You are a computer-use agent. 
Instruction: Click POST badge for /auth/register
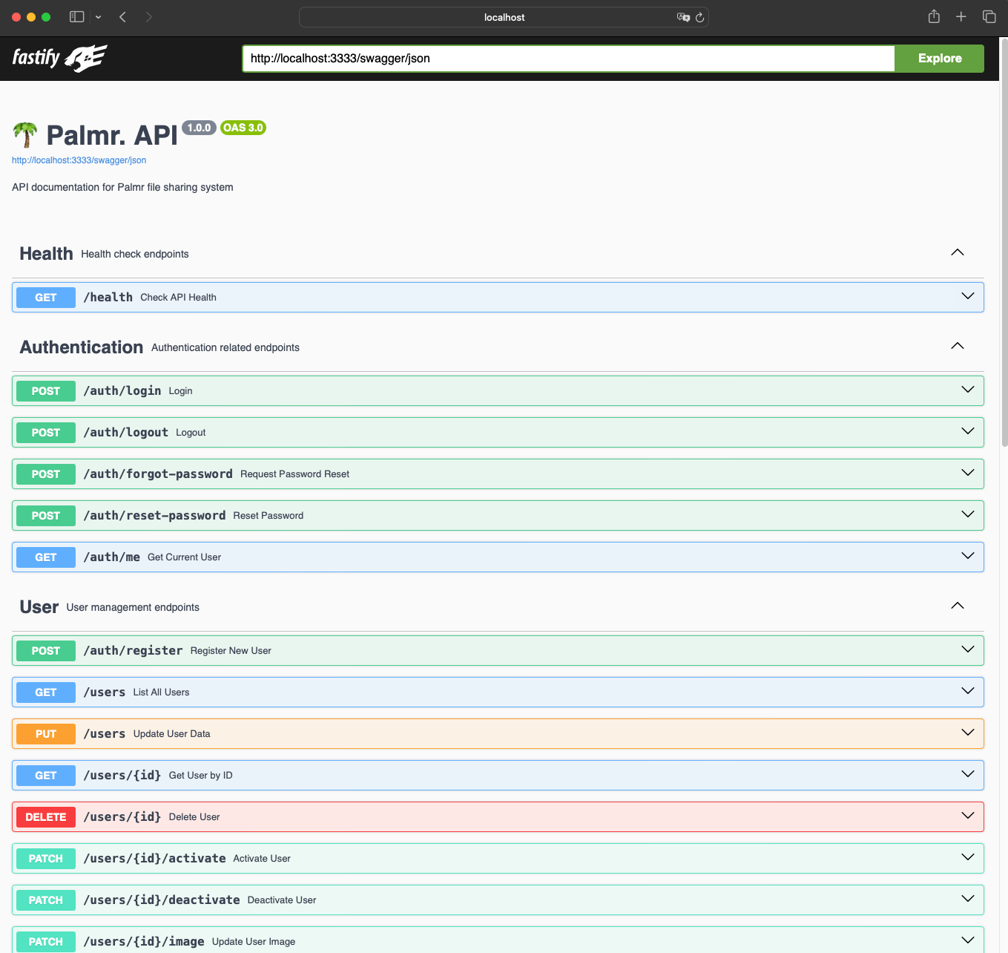coord(46,651)
